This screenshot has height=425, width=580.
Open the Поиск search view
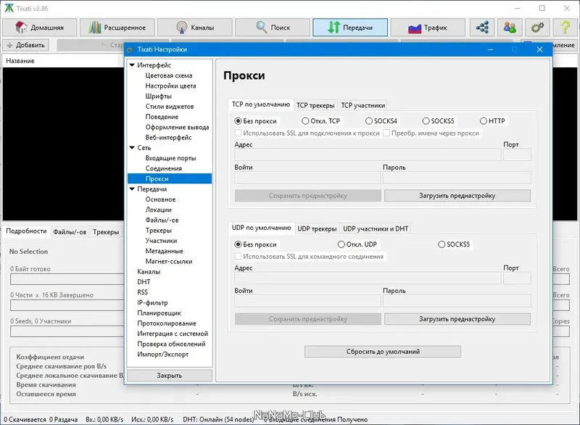point(273,28)
